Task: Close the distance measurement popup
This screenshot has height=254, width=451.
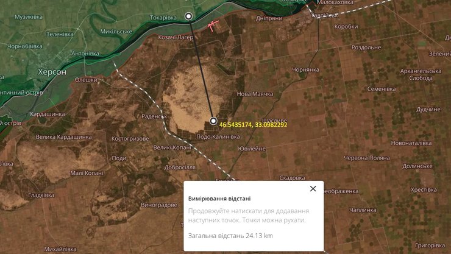Action: coord(313,189)
